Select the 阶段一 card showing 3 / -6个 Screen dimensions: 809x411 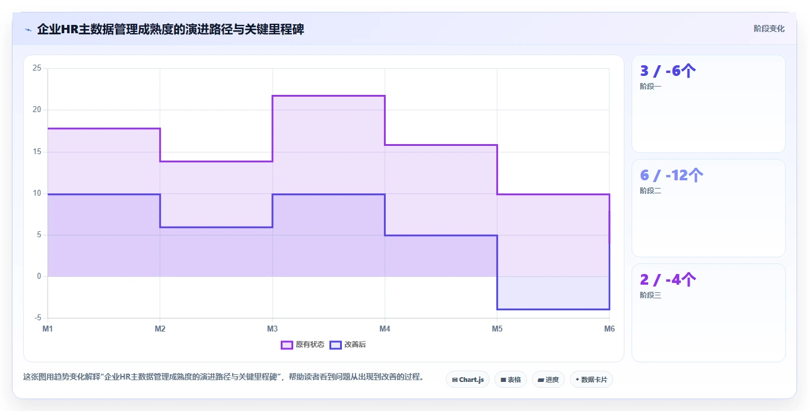(x=709, y=104)
